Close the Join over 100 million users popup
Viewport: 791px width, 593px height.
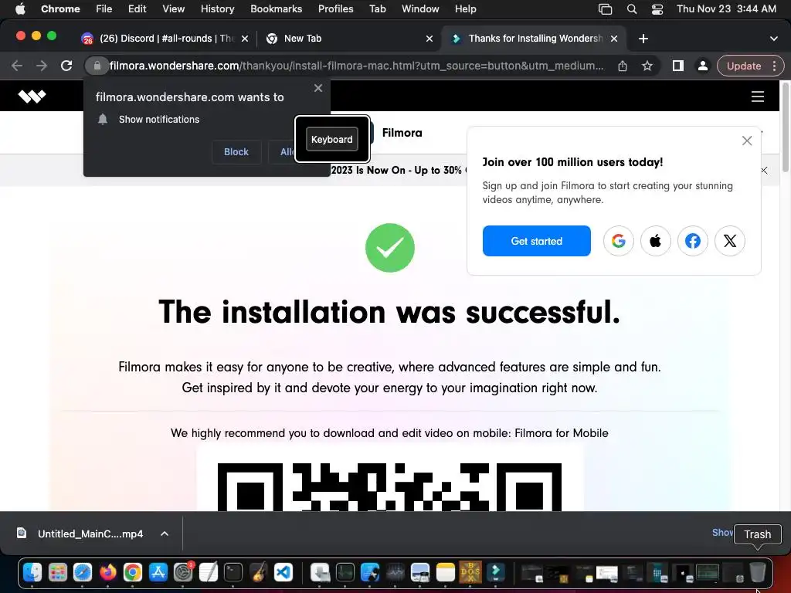pos(747,141)
